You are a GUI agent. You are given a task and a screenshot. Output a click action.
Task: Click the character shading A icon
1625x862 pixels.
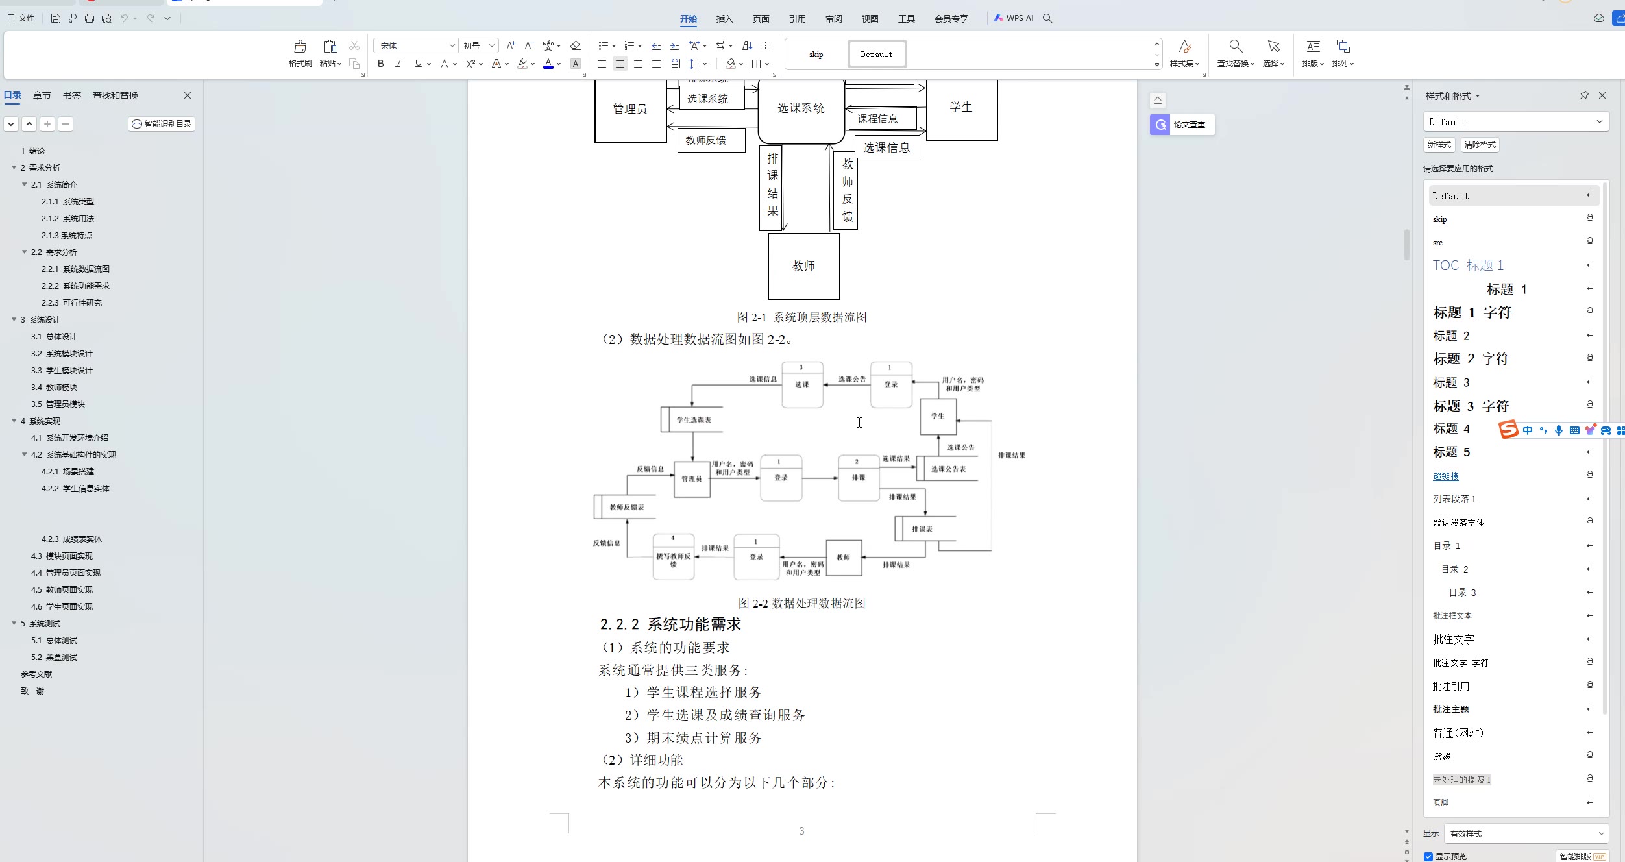[575, 64]
